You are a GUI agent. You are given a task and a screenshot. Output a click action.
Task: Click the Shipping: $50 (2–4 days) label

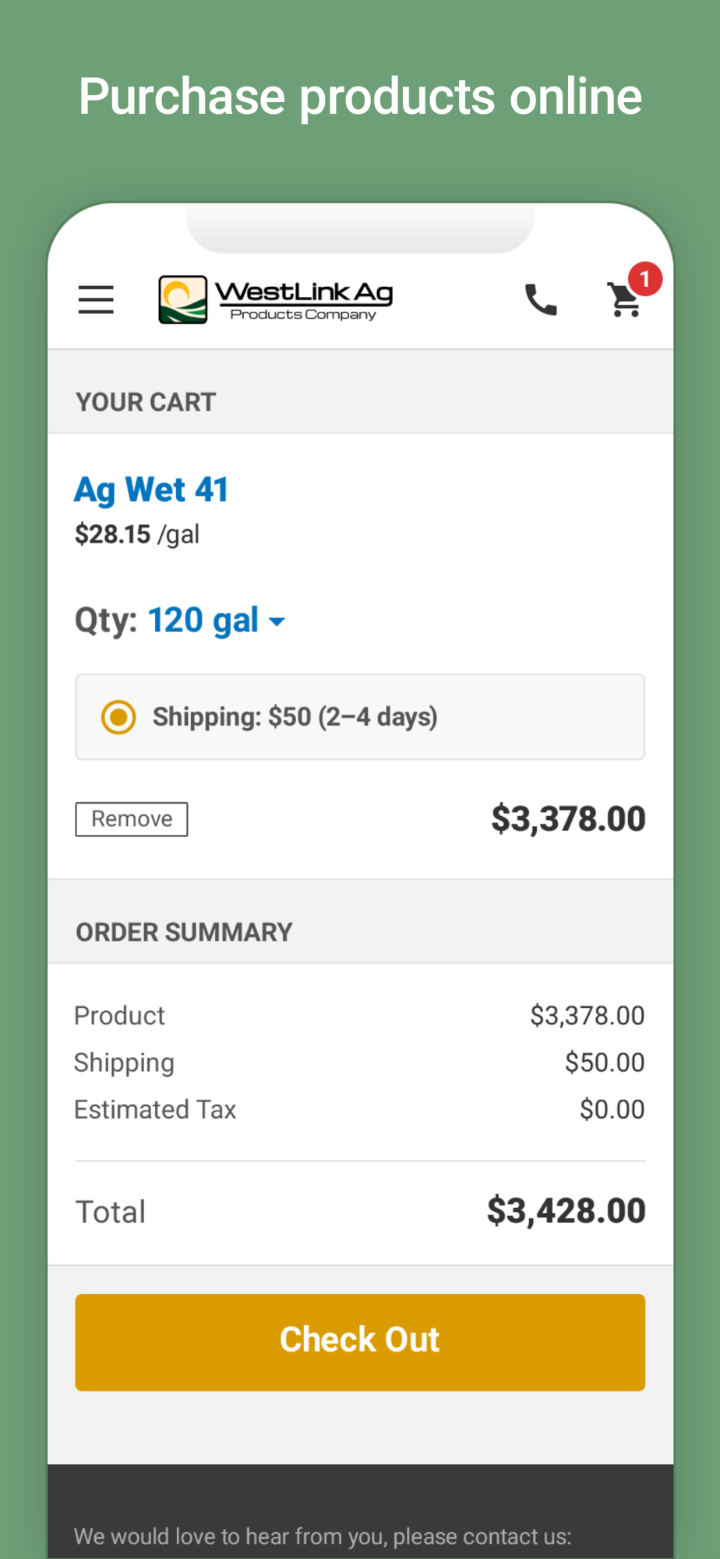295,717
